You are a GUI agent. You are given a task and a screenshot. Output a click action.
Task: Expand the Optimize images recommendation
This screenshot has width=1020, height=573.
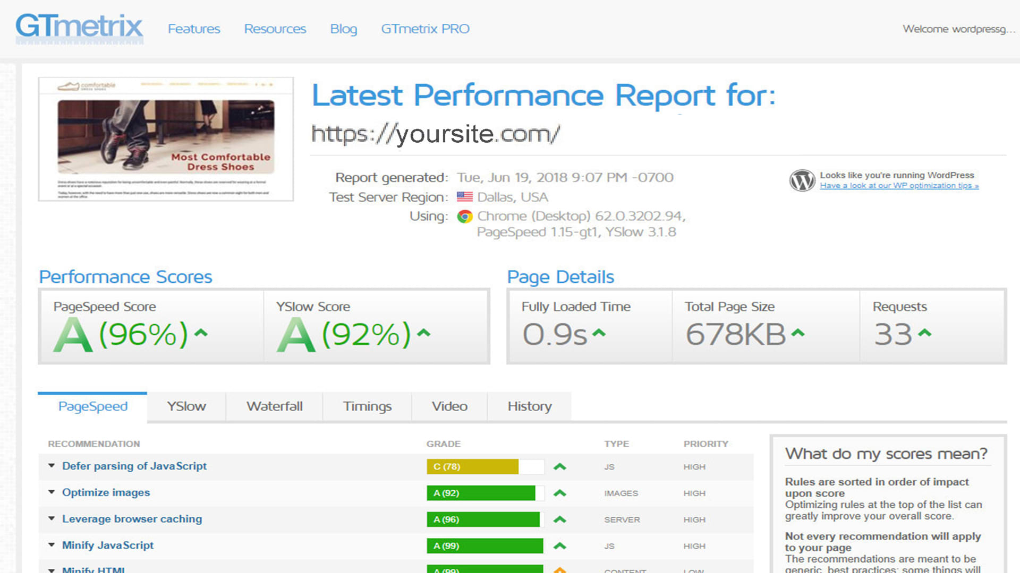(x=52, y=492)
